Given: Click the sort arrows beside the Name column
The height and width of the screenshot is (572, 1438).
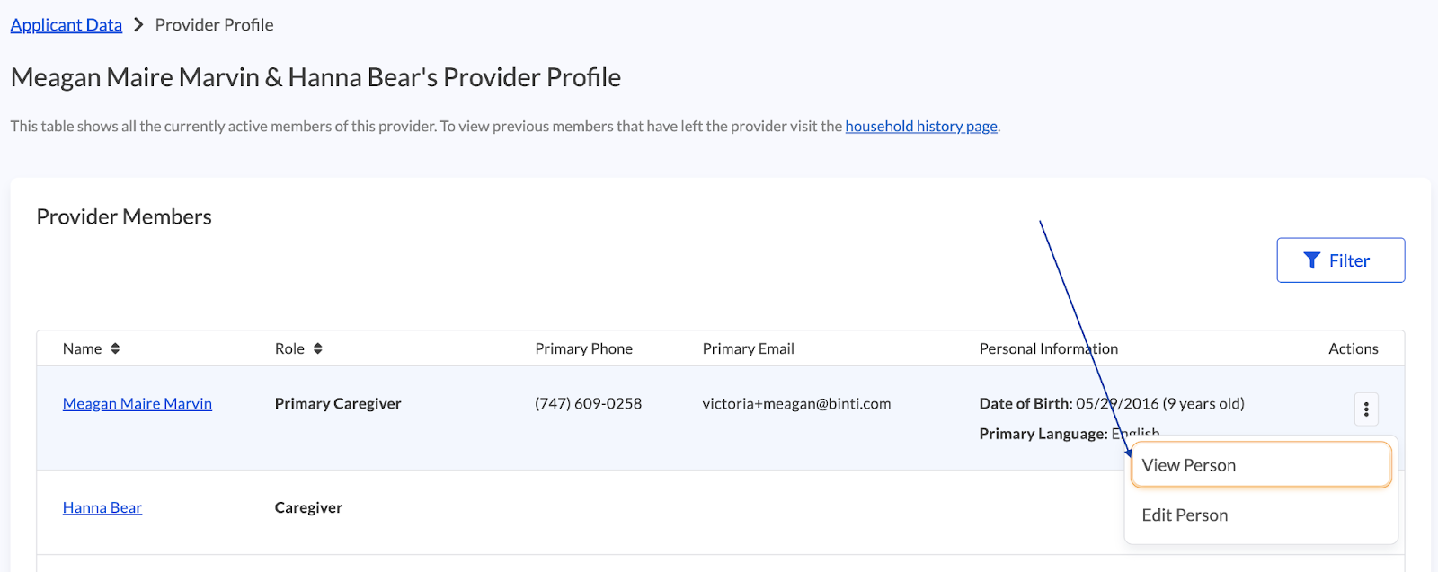Looking at the screenshot, I should coord(115,348).
